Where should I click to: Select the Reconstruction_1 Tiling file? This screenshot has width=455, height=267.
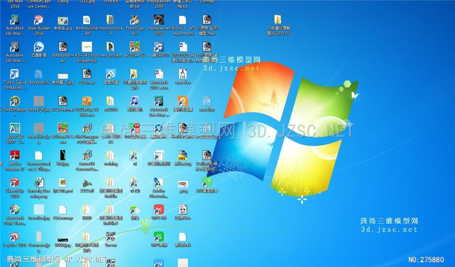(39, 156)
